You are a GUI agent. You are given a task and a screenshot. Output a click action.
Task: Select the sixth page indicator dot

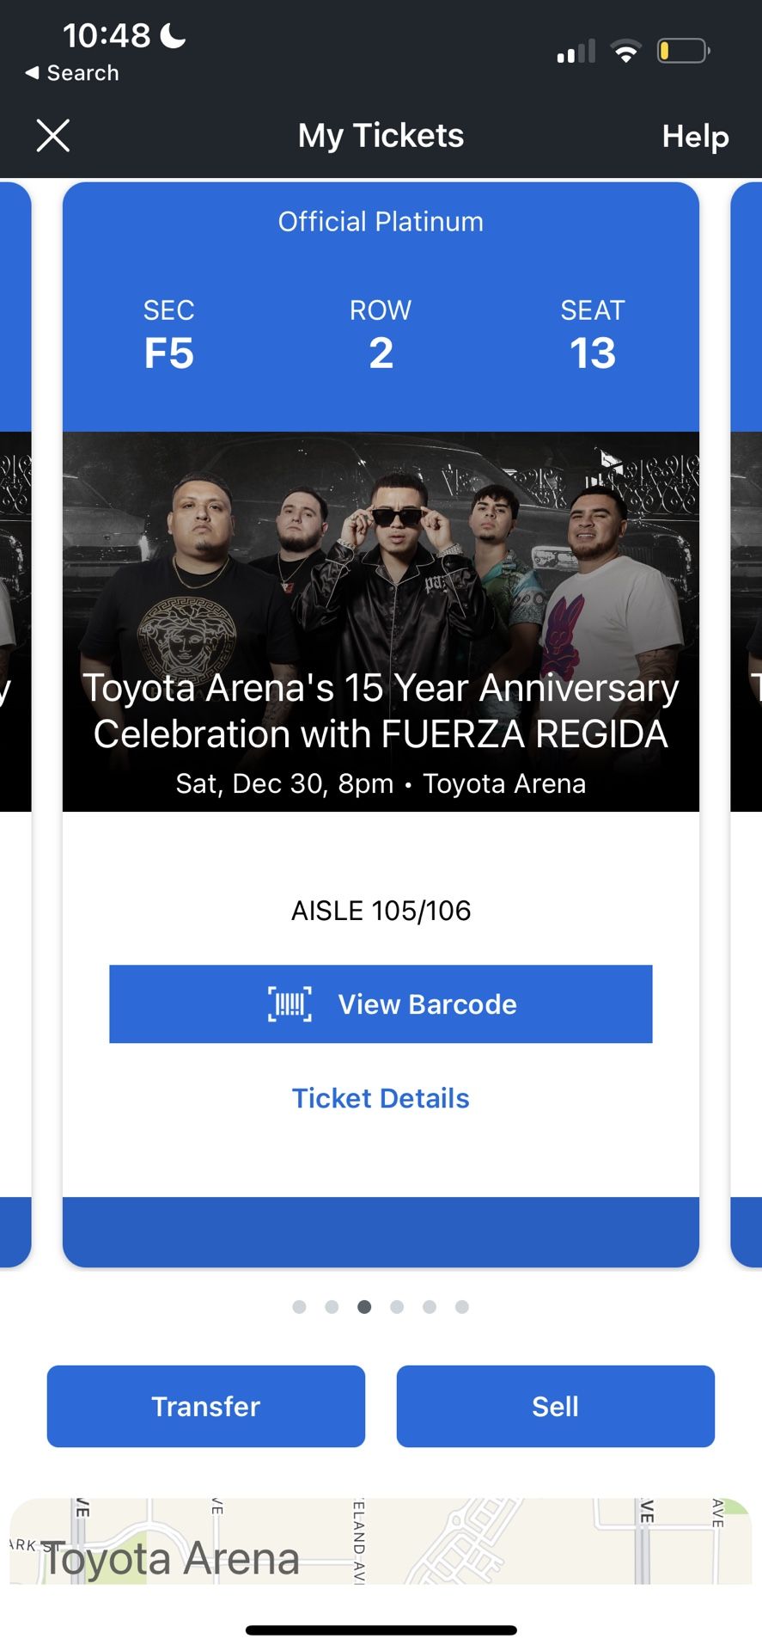(462, 1307)
